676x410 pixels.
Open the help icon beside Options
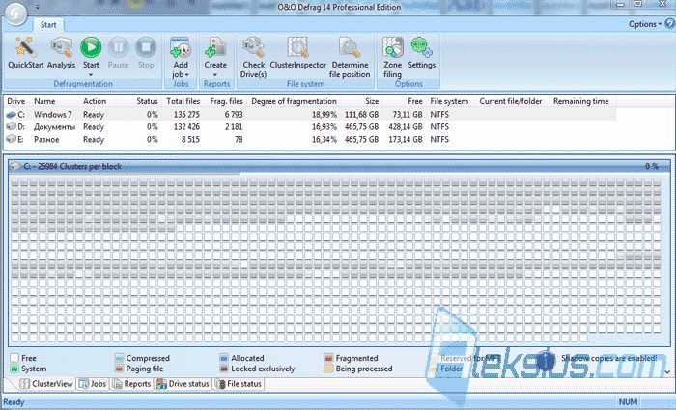[670, 24]
